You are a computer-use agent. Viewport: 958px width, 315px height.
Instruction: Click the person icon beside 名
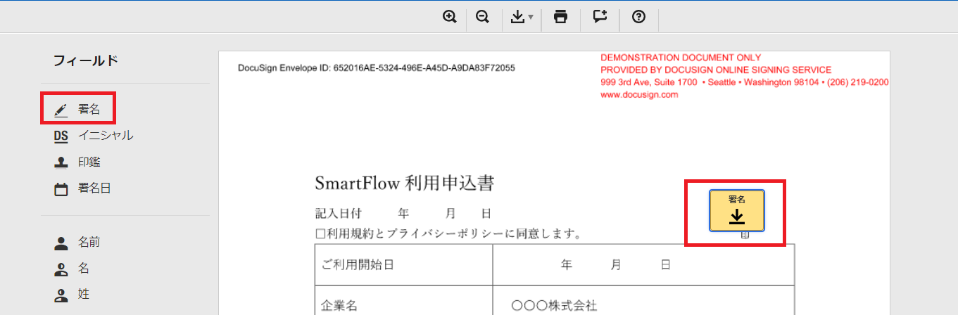tap(61, 269)
